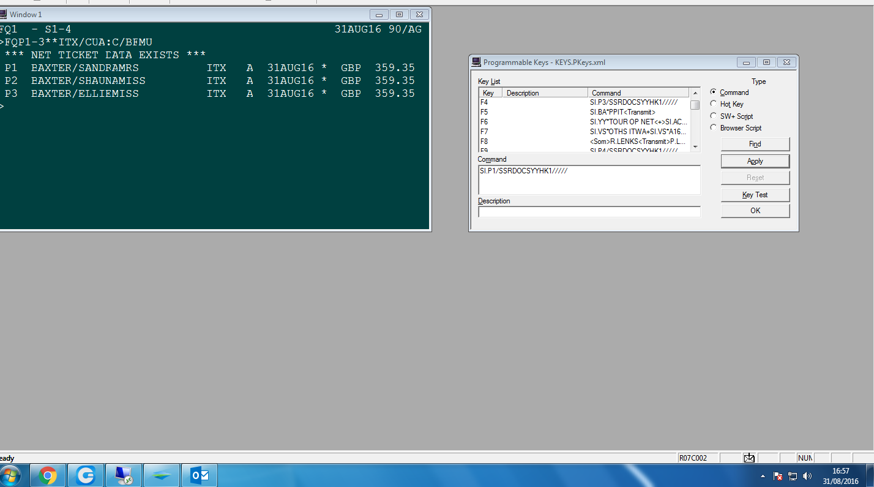Open Outlook from the taskbar
874x487 pixels.
[x=200, y=475]
